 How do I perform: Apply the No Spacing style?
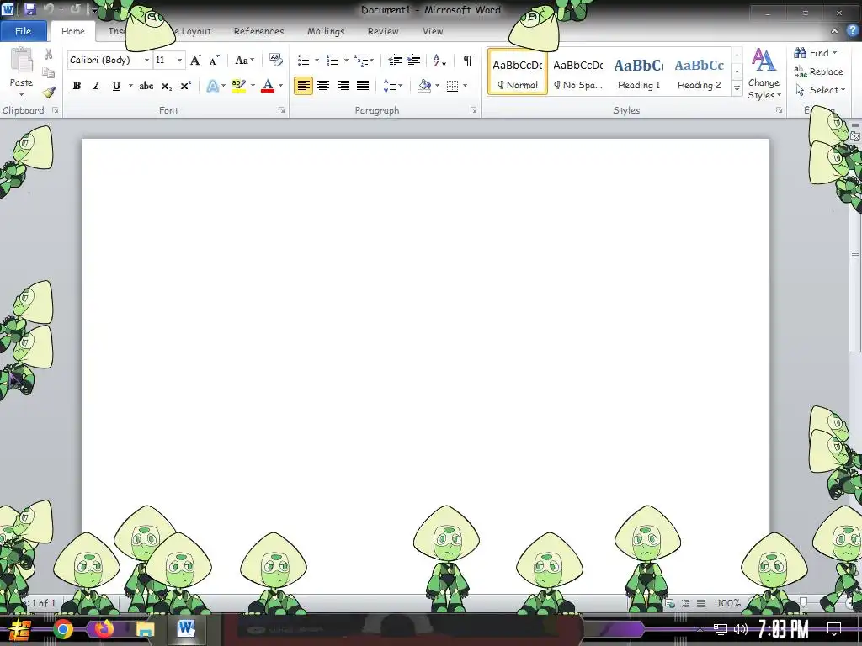577,72
